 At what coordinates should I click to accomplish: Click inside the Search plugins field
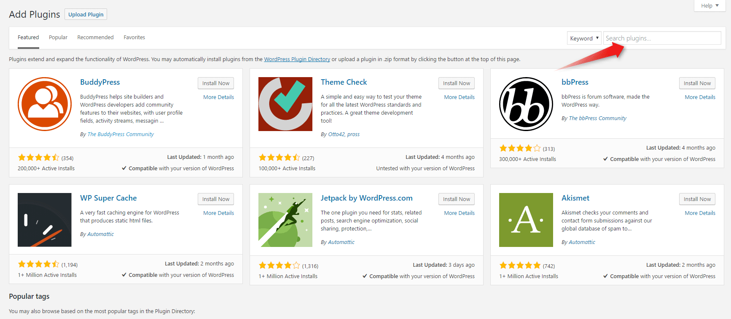(662, 38)
